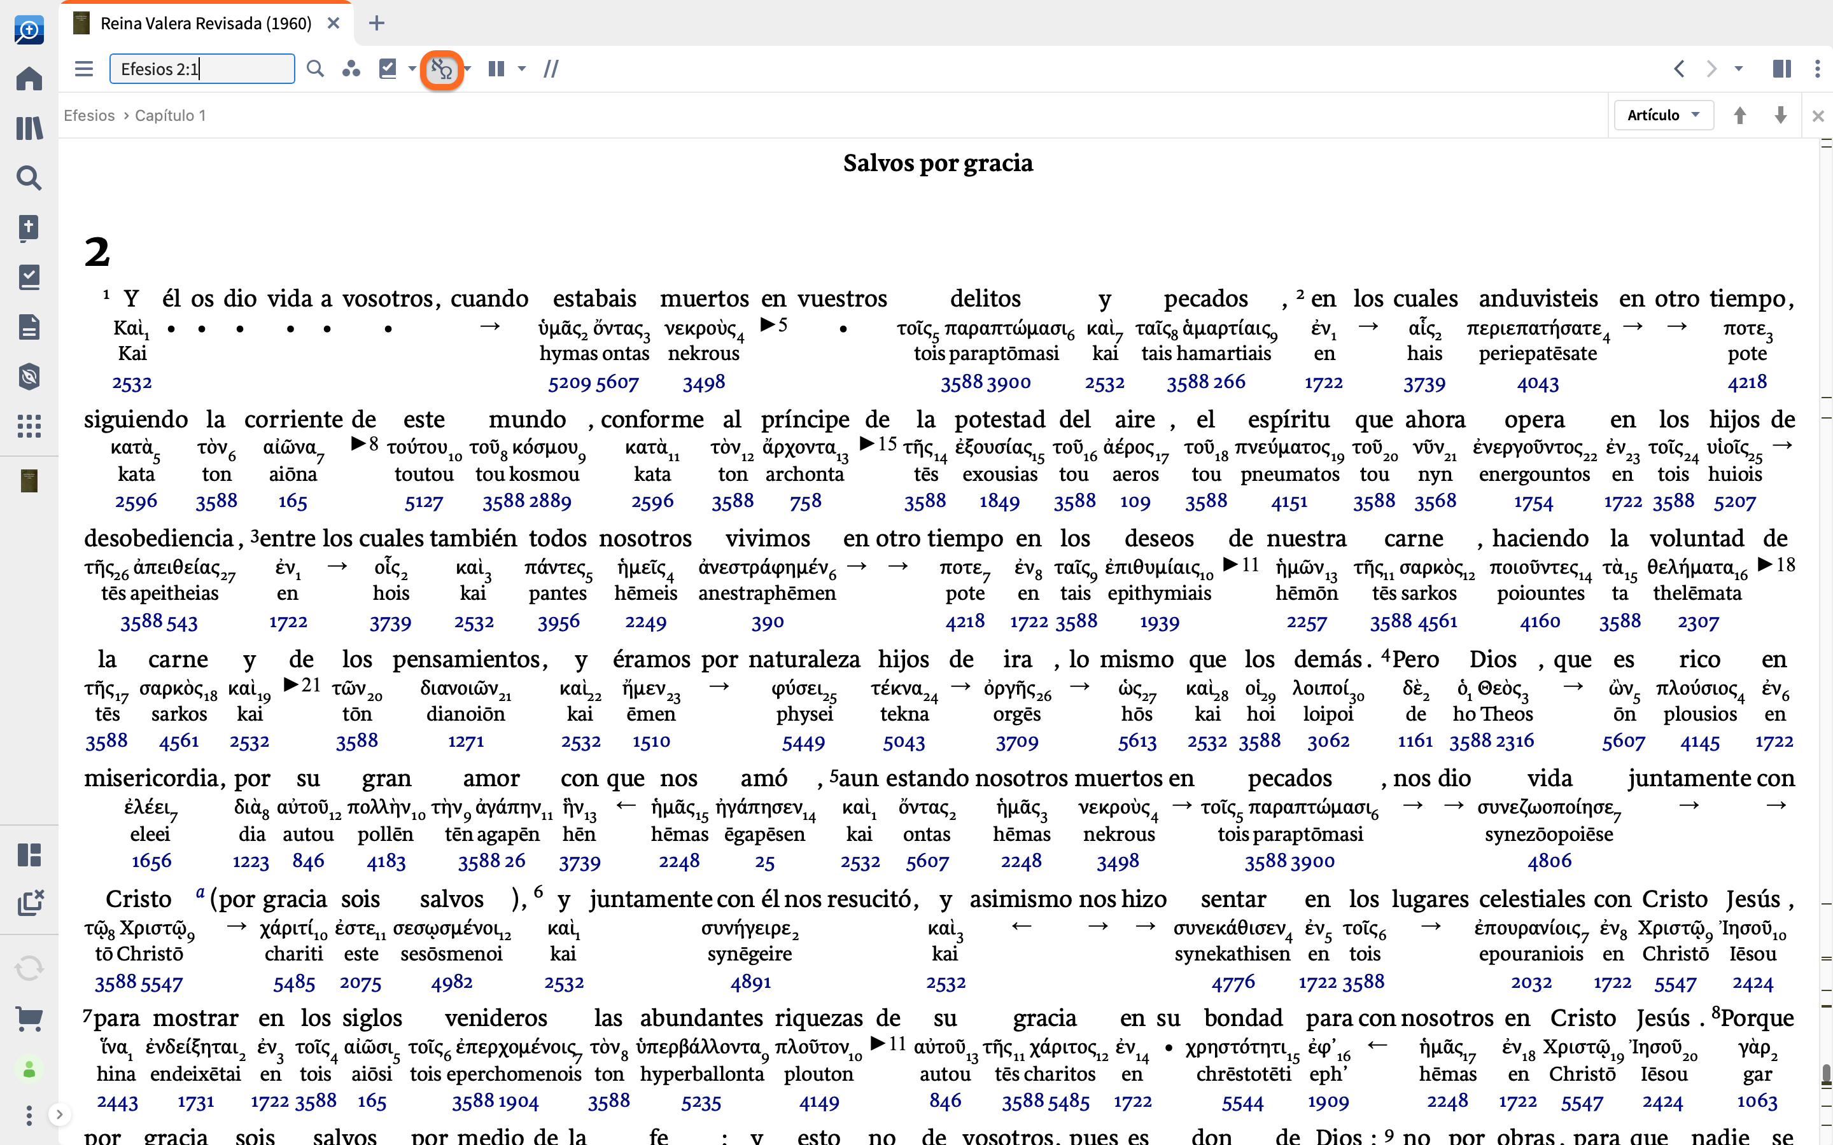Click the magnifier search icon beside reference box
Viewport: 1833px width, 1145px height.
315,69
